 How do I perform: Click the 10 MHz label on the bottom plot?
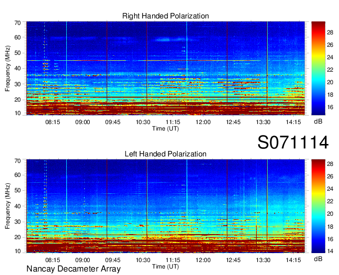coord(17,251)
